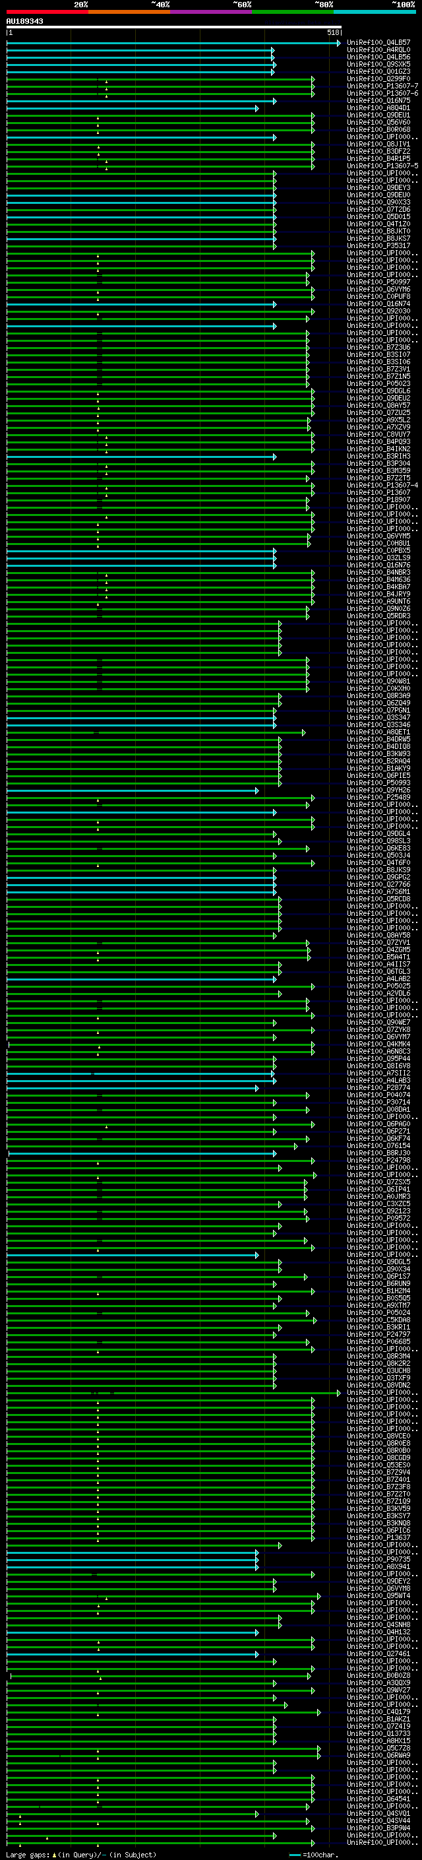Select hit UniRef100_Q9SXK5

click(x=378, y=64)
